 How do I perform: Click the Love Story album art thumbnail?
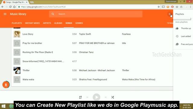(17, 34)
